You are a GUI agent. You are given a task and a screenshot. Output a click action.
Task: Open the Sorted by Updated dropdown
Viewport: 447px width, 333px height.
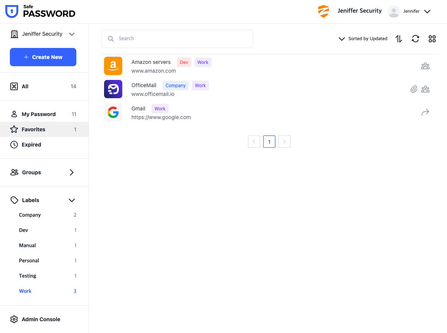(363, 39)
